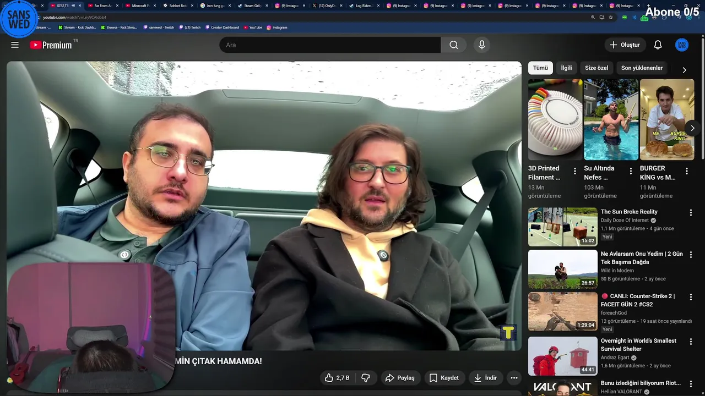Open options for CANLI Counter-Strike 2 video
Viewport: 705px width, 396px height.
691,296
